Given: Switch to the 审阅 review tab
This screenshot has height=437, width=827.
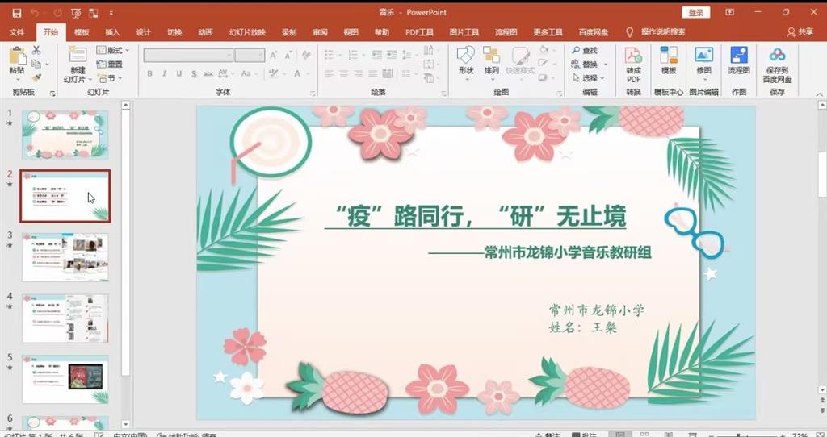Looking at the screenshot, I should coord(320,32).
